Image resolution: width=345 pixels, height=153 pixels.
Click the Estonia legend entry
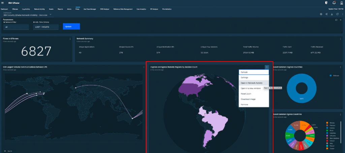[x=331, y=128]
